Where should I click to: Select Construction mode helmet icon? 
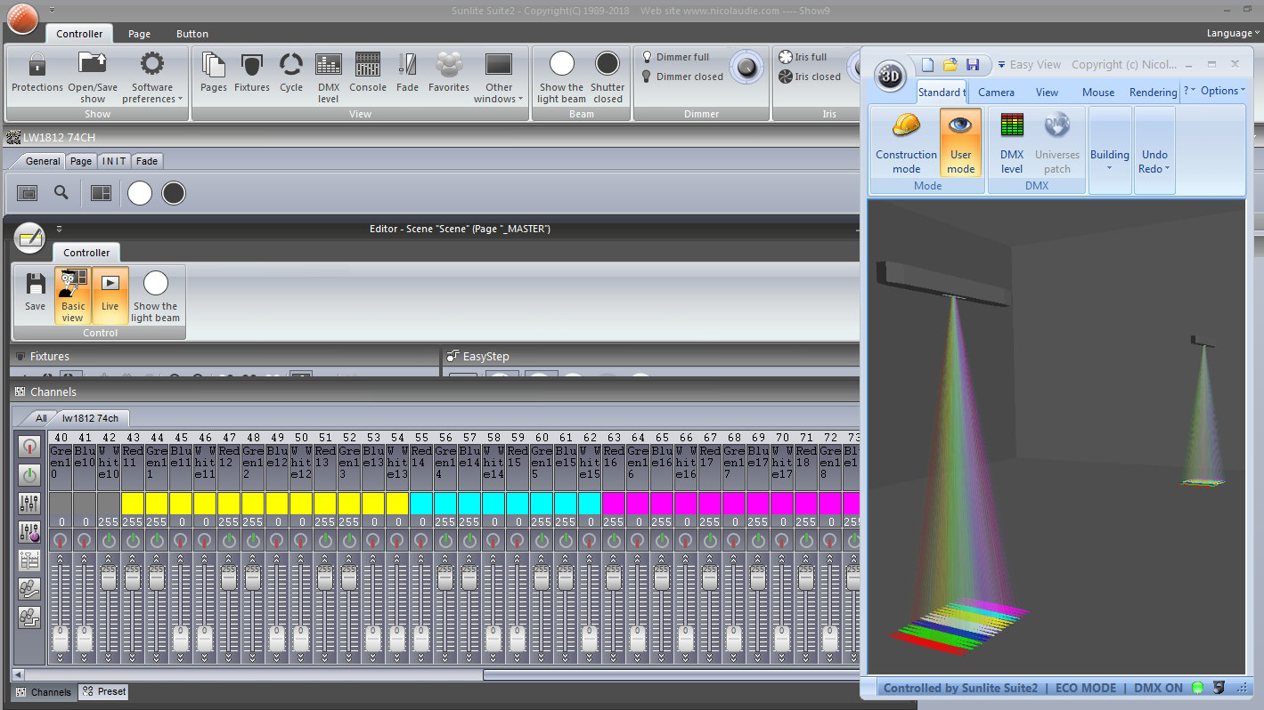point(906,142)
